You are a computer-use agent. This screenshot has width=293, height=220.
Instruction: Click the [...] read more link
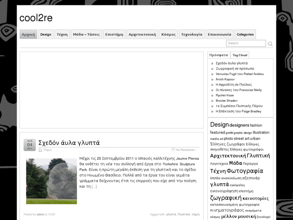pos(94,186)
